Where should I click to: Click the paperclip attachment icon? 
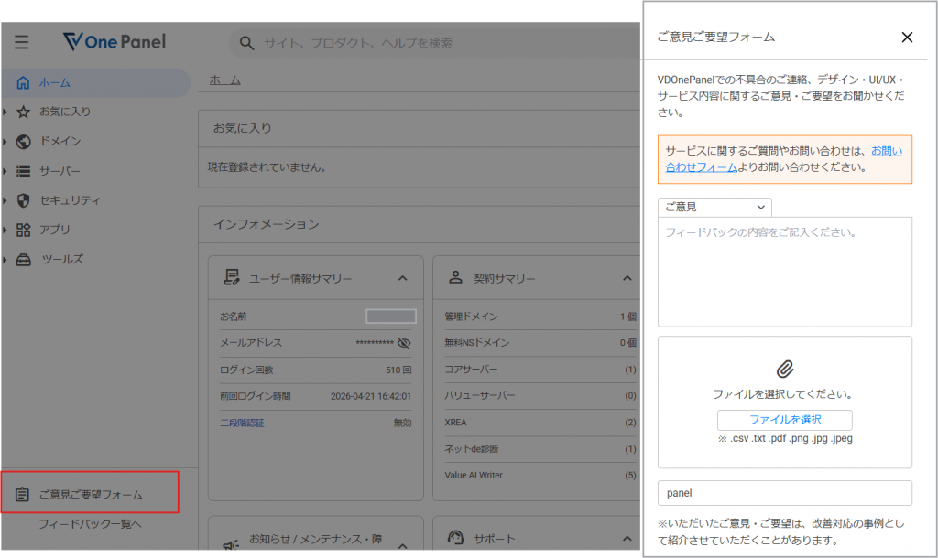[785, 370]
